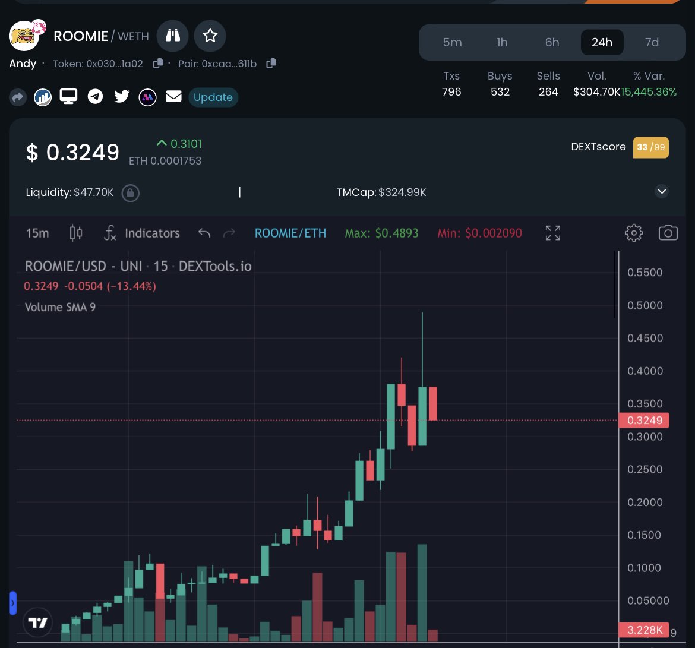Open the 15m chart interval dropdown
The width and height of the screenshot is (695, 648).
tap(37, 233)
